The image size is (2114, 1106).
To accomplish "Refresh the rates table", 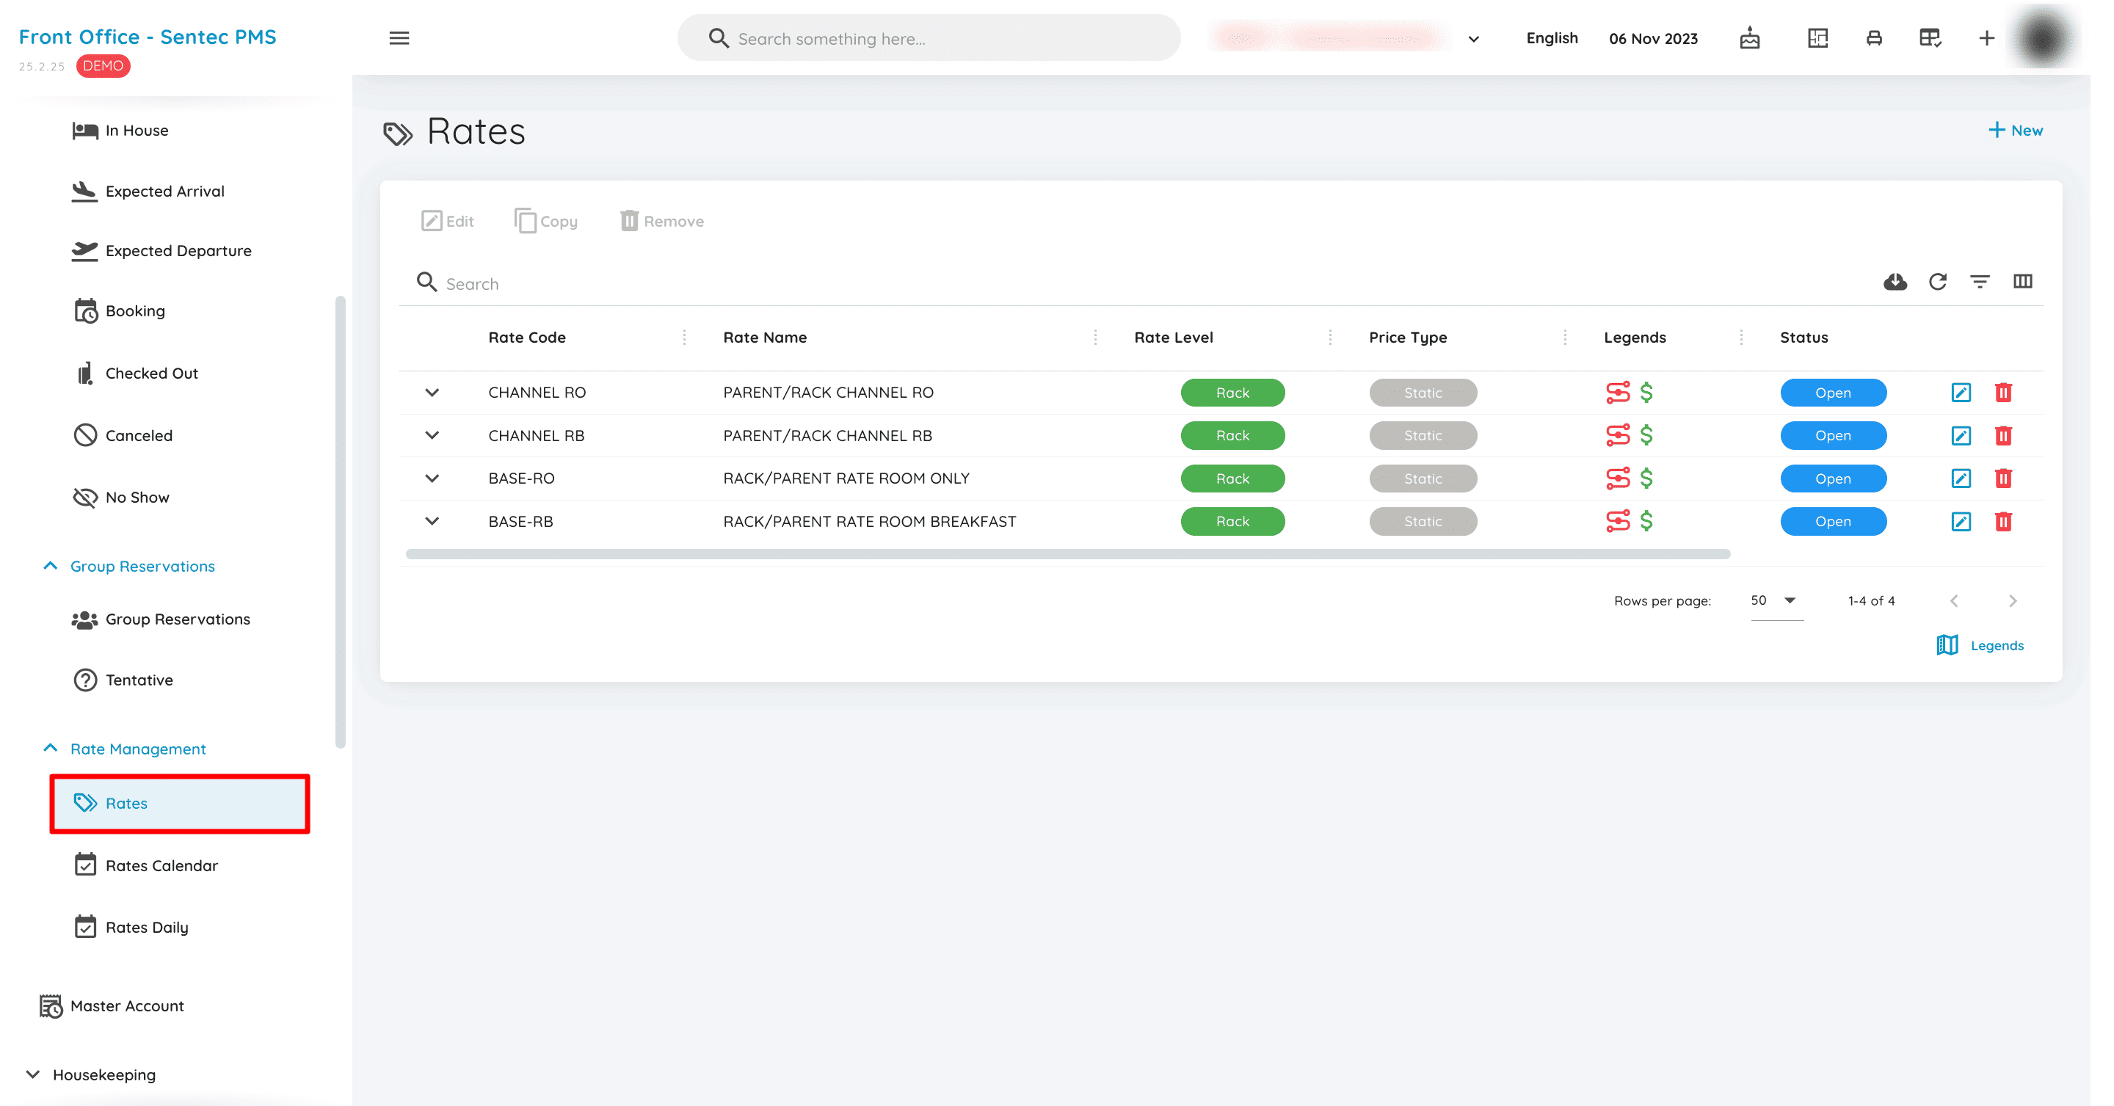I will pos(1938,281).
